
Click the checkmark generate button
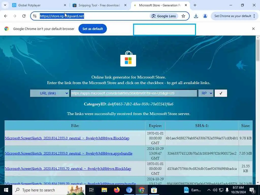point(221,93)
